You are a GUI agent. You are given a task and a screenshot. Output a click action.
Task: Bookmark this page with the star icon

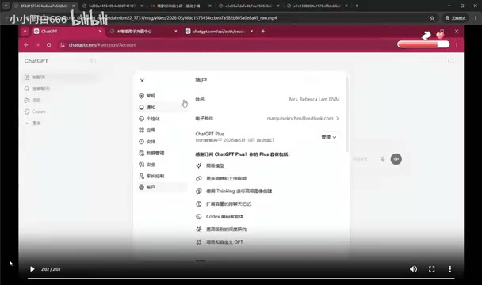click(x=432, y=18)
